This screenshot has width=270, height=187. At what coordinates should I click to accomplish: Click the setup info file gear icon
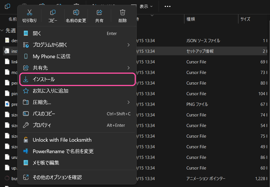pos(7,51)
